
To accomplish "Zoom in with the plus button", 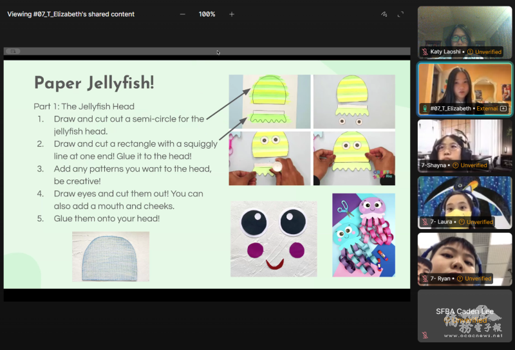I will [x=232, y=14].
